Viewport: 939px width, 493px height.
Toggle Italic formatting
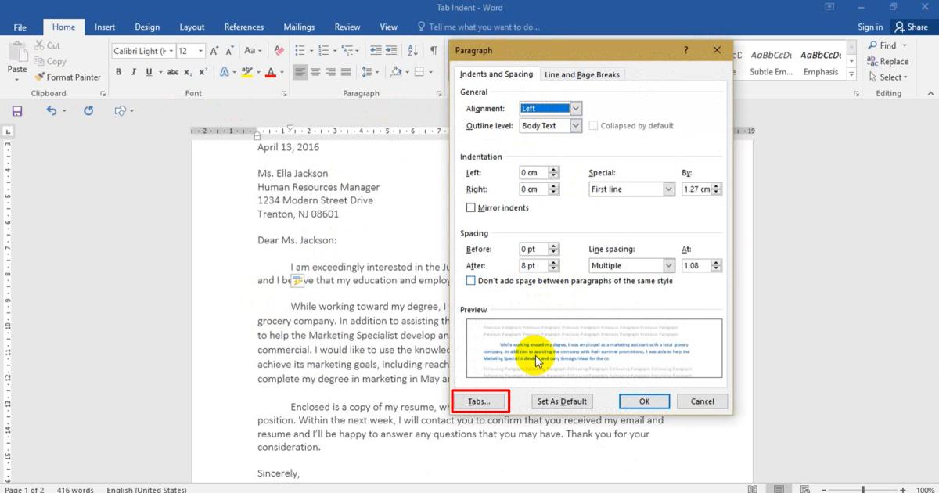(134, 72)
